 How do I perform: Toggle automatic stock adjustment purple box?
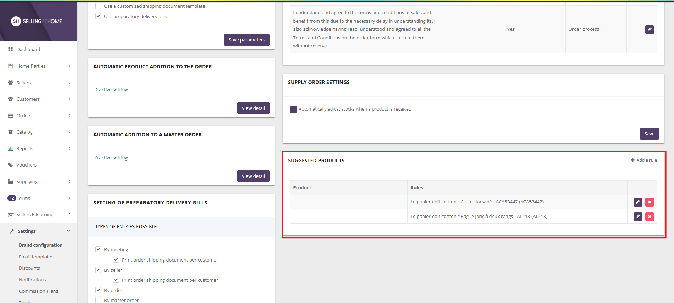(x=293, y=109)
